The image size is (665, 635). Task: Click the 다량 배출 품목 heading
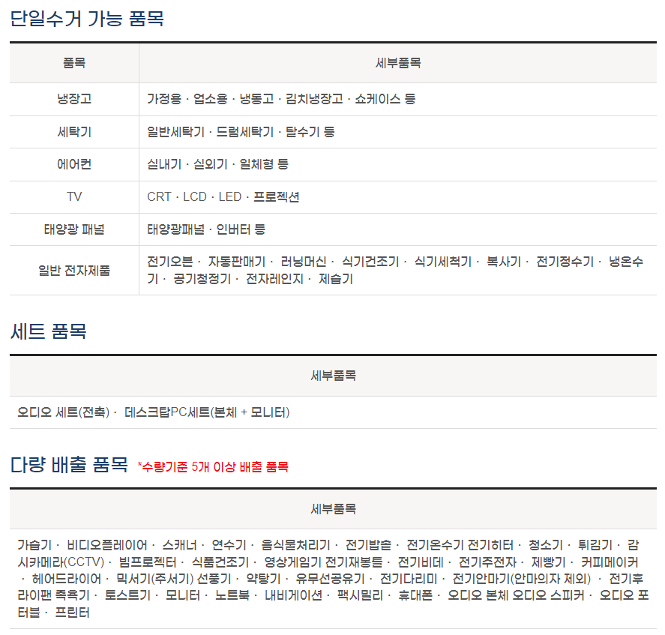[x=69, y=465]
